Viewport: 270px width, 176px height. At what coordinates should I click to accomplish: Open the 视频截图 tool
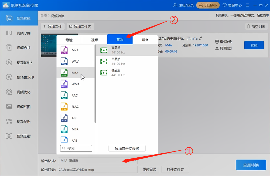pyautogui.click(x=19, y=107)
